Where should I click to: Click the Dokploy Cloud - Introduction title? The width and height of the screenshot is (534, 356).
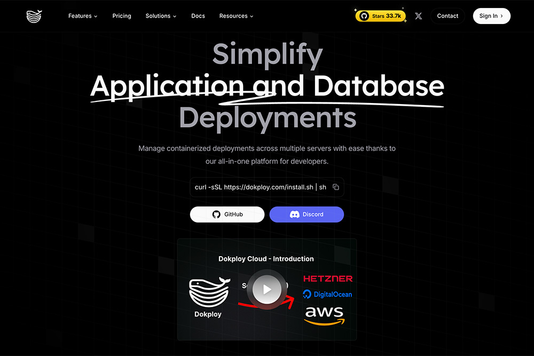pos(266,259)
